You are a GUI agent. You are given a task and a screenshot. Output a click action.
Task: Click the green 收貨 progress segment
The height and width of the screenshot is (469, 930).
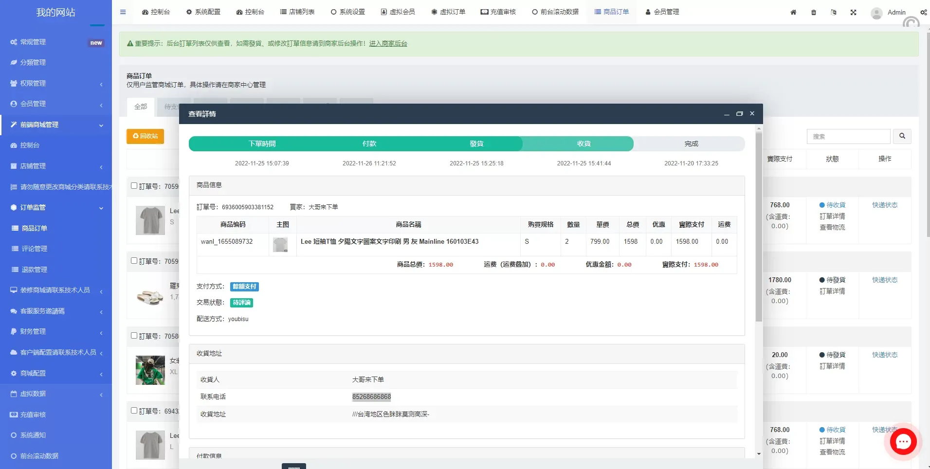tap(584, 144)
